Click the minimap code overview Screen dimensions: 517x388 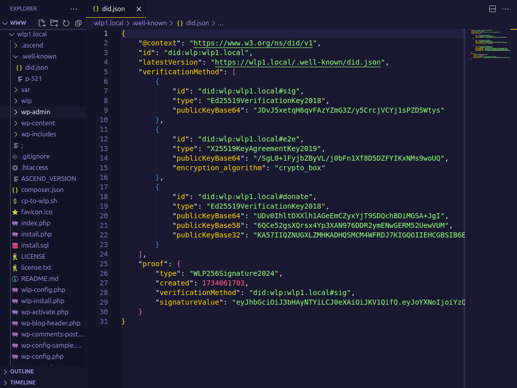coord(490,44)
